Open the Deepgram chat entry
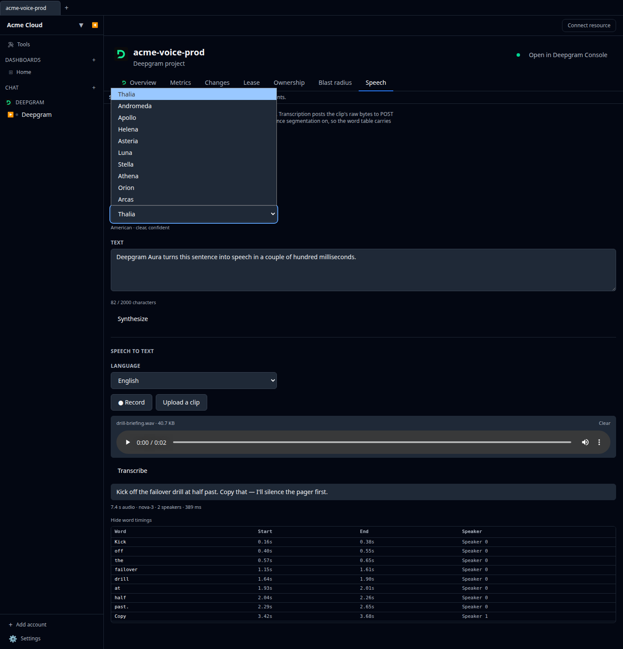Image resolution: width=623 pixels, height=649 pixels. point(36,115)
